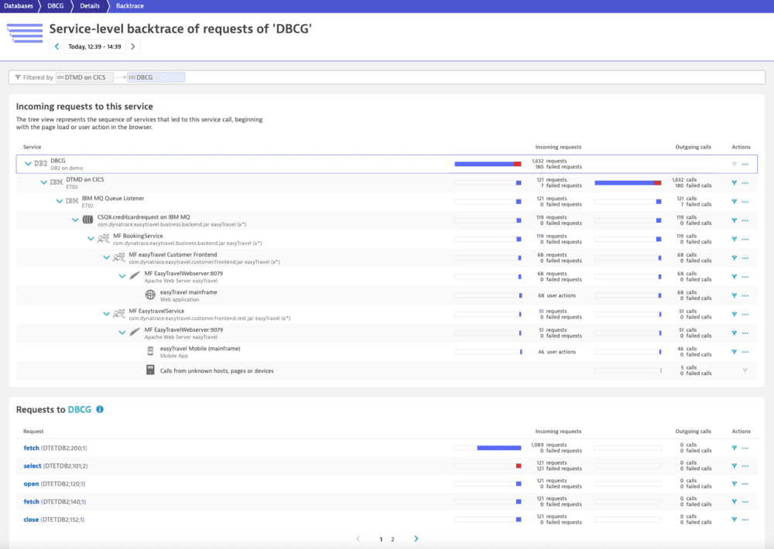Click the mobile app icon for easyTravel Mobile (mainframe)
The height and width of the screenshot is (549, 774).
coord(150,352)
